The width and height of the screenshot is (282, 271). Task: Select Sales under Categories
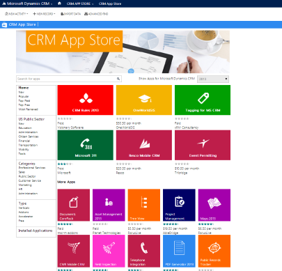(22, 172)
